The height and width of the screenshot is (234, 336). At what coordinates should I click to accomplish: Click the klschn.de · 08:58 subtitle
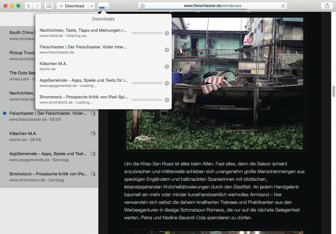tap(25, 139)
